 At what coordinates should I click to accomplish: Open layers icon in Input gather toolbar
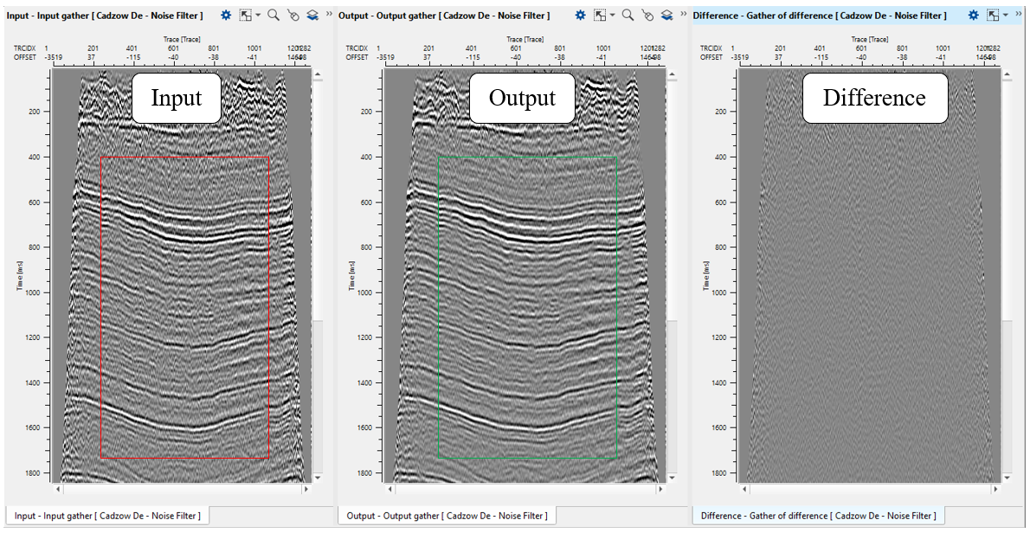tap(312, 16)
